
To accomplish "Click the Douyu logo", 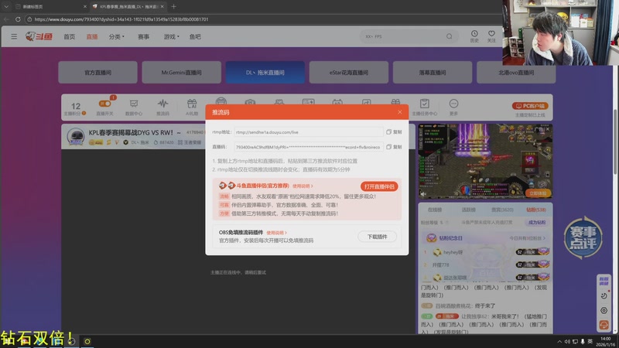I will [39, 36].
